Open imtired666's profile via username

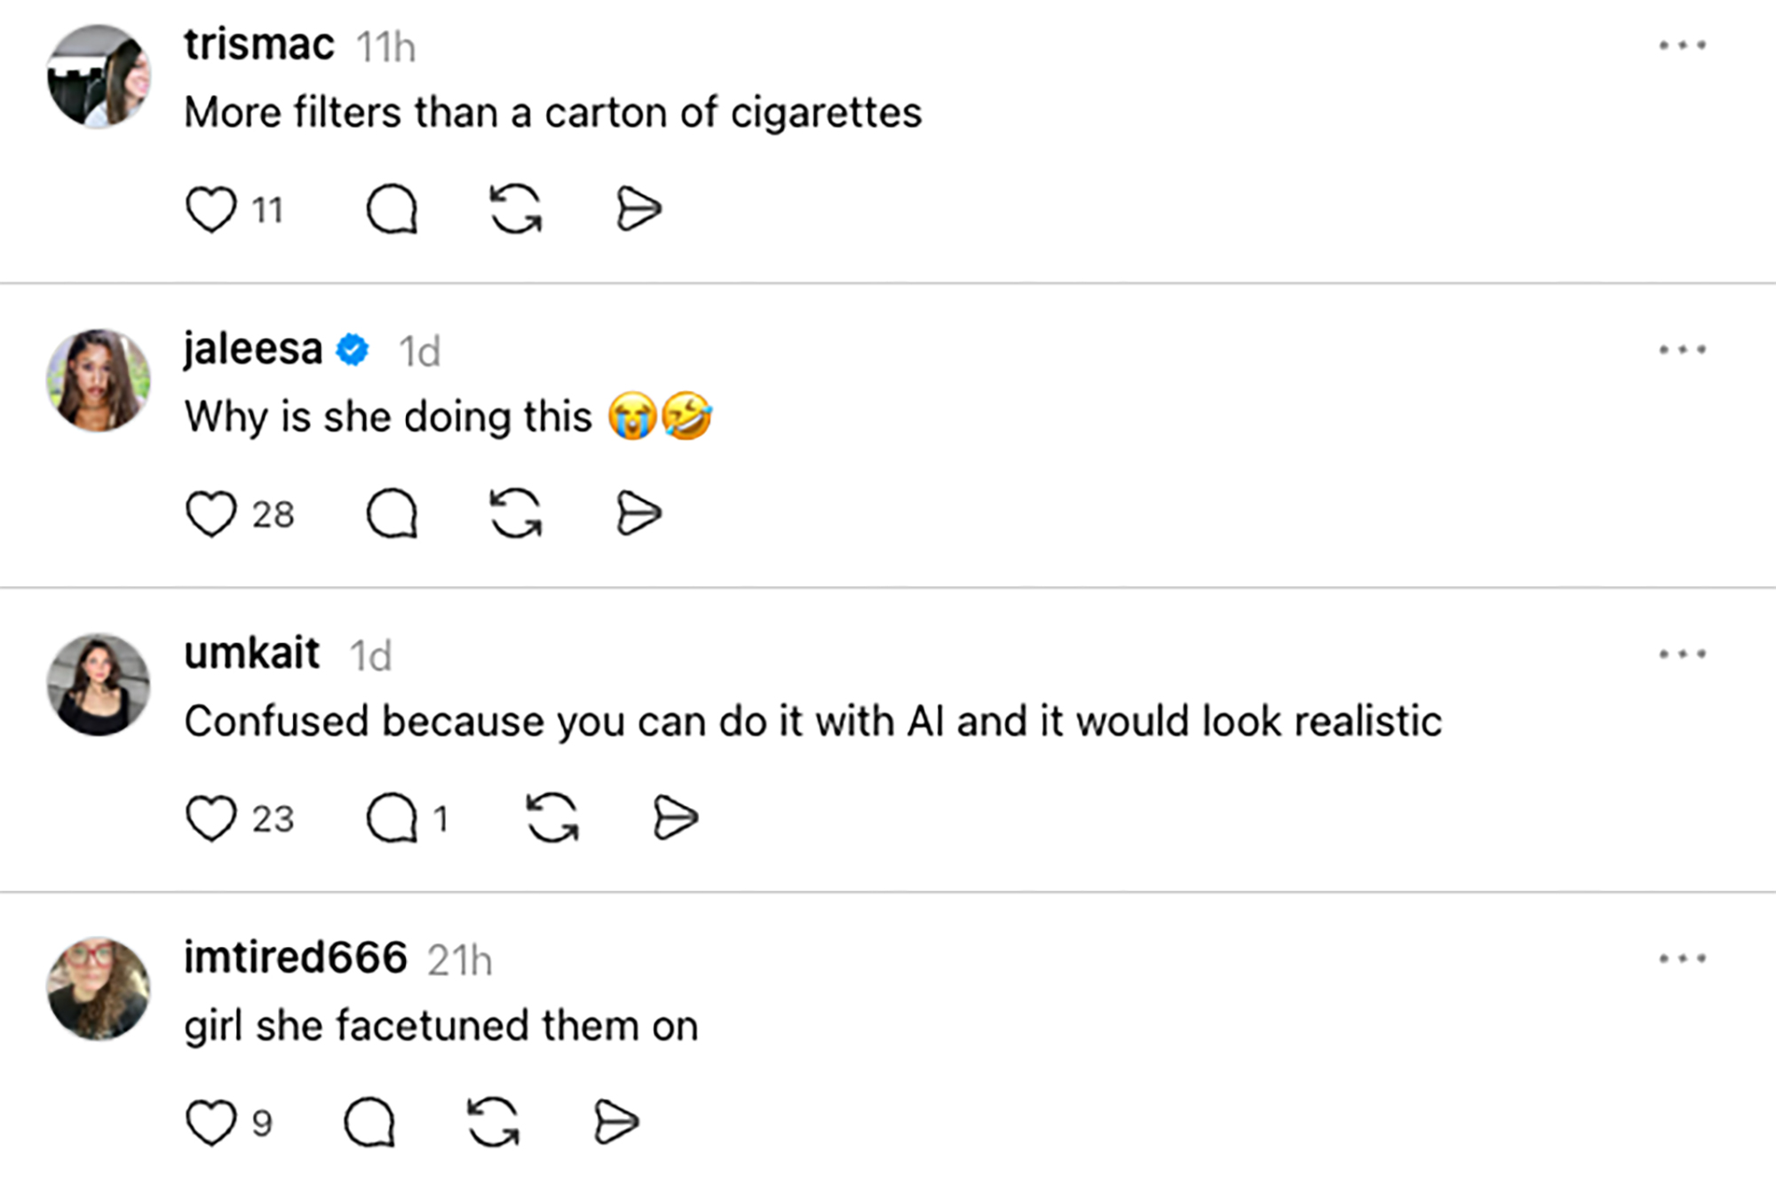(x=295, y=958)
